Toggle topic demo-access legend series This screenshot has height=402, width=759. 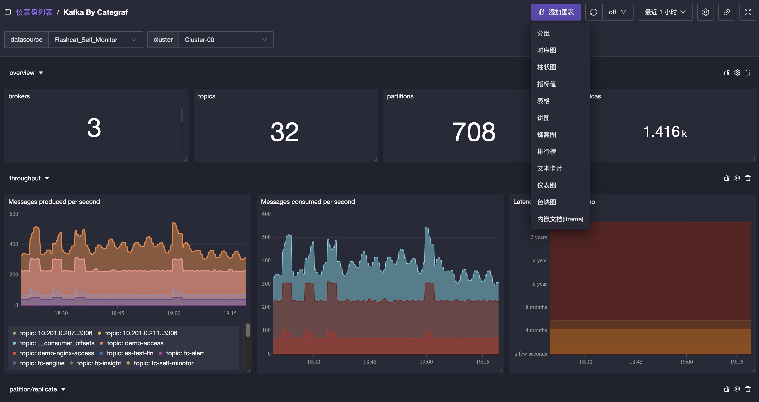click(135, 343)
